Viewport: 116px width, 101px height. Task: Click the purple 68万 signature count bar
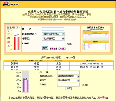(26, 86)
